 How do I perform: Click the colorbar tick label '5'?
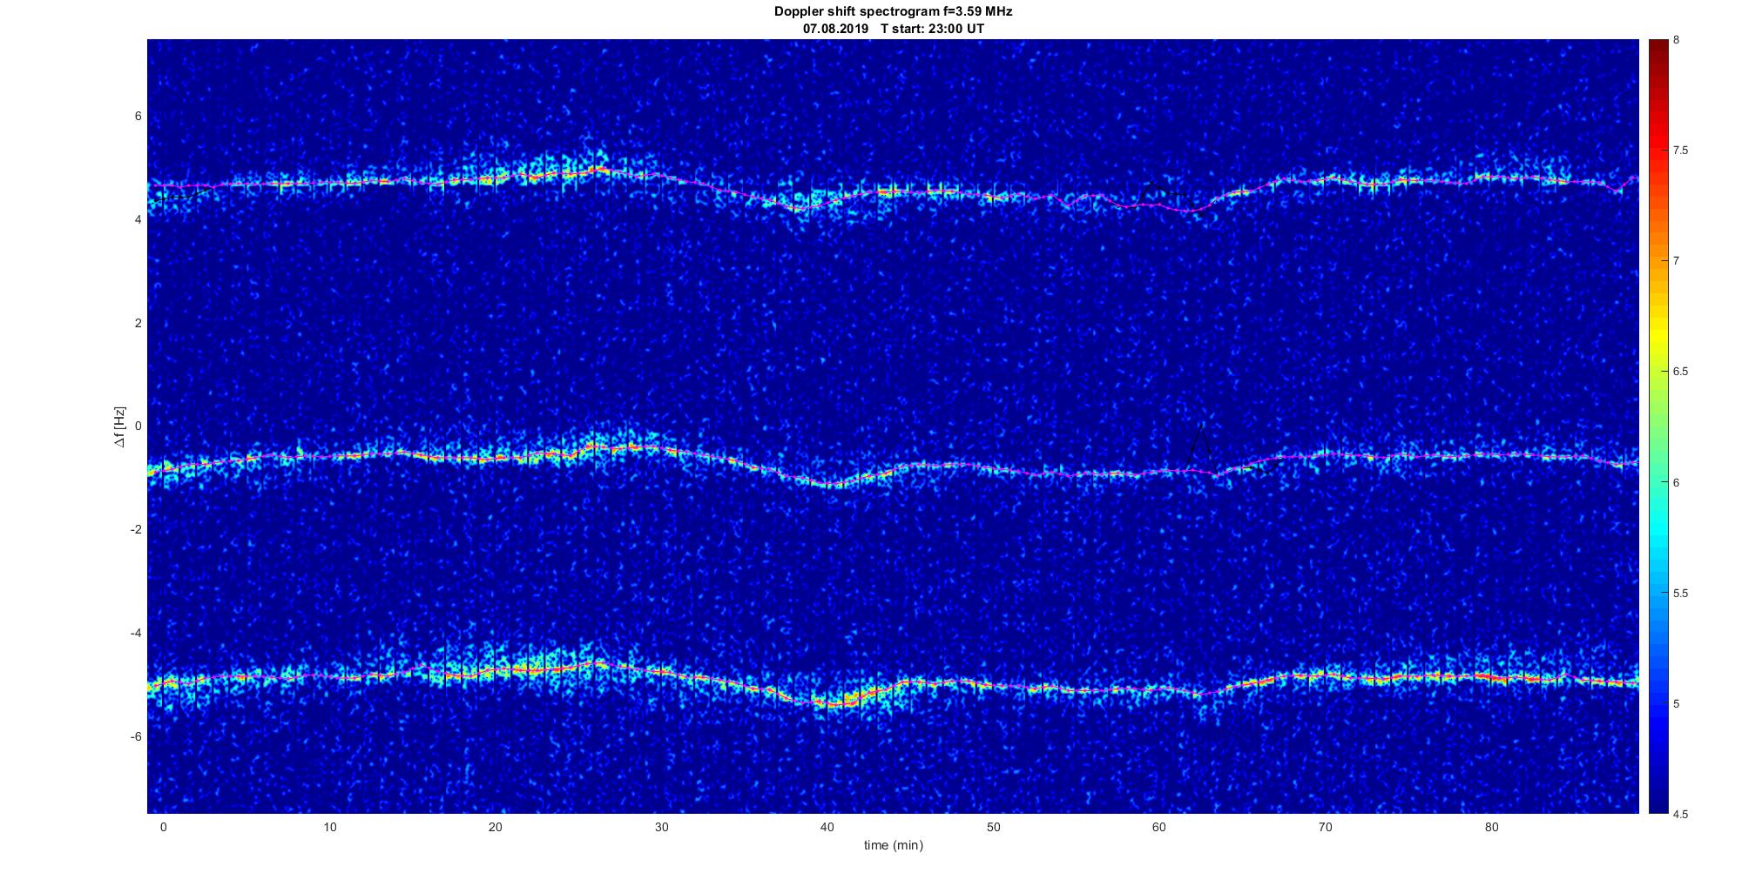[x=1677, y=704]
